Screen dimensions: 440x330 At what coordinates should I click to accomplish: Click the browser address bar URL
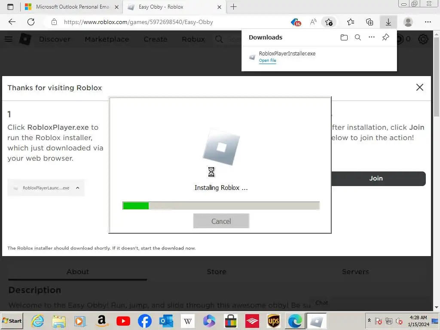click(x=138, y=22)
